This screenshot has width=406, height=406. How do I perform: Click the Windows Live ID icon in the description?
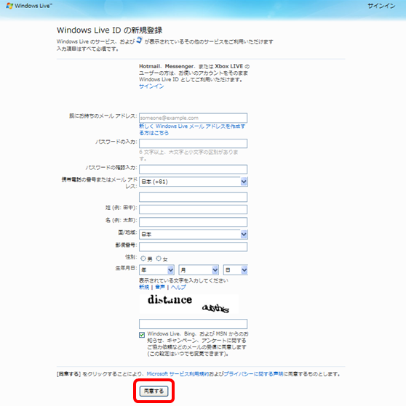pyautogui.click(x=140, y=40)
